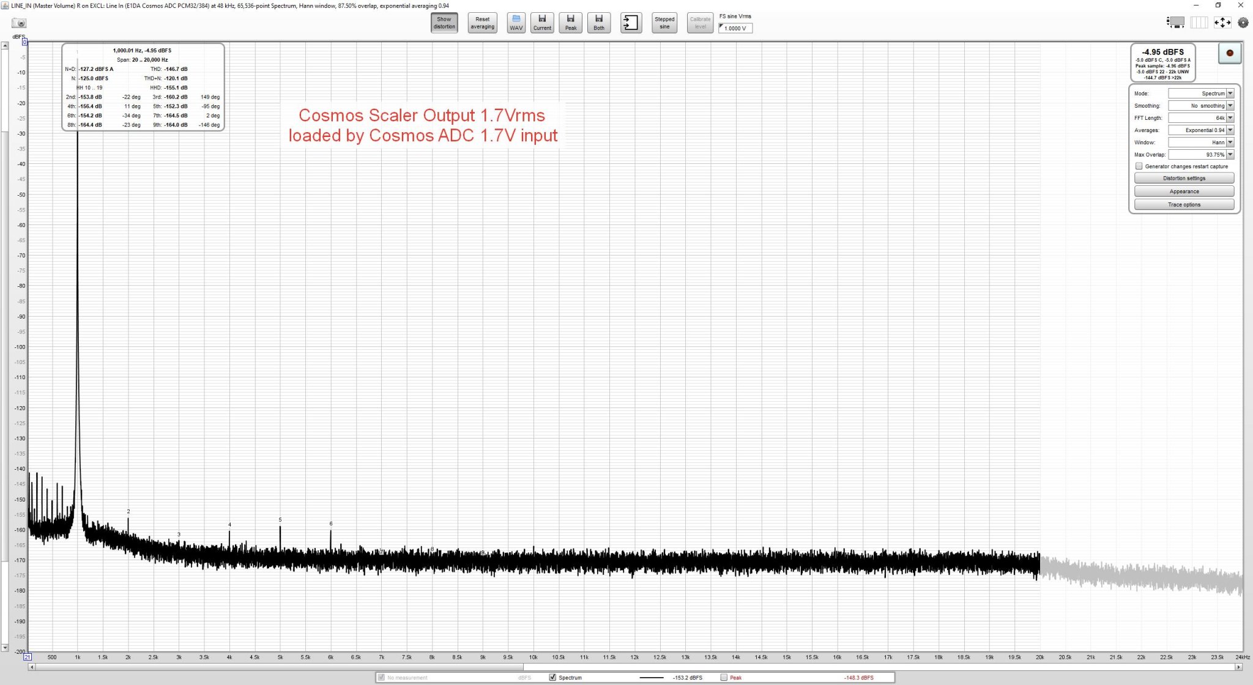Save the RTA data as WAV
The image size is (1253, 685).
(516, 23)
